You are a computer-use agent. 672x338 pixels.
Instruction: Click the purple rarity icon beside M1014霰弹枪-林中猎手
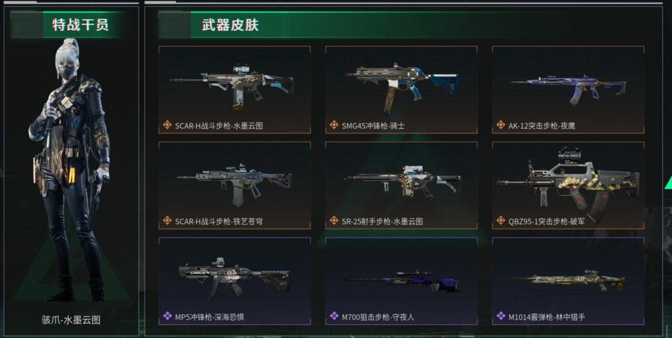(500, 317)
